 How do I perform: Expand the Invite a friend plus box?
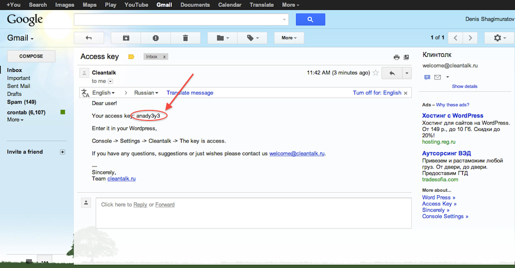point(62,152)
